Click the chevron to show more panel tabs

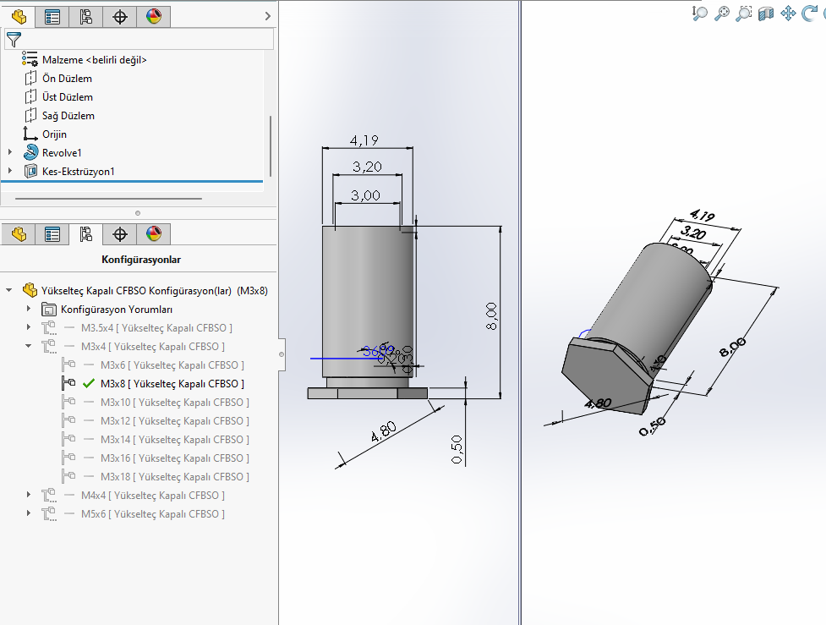(268, 16)
